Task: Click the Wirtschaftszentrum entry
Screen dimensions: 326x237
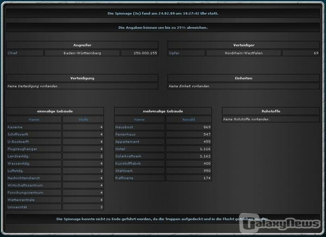Action: pos(25,185)
